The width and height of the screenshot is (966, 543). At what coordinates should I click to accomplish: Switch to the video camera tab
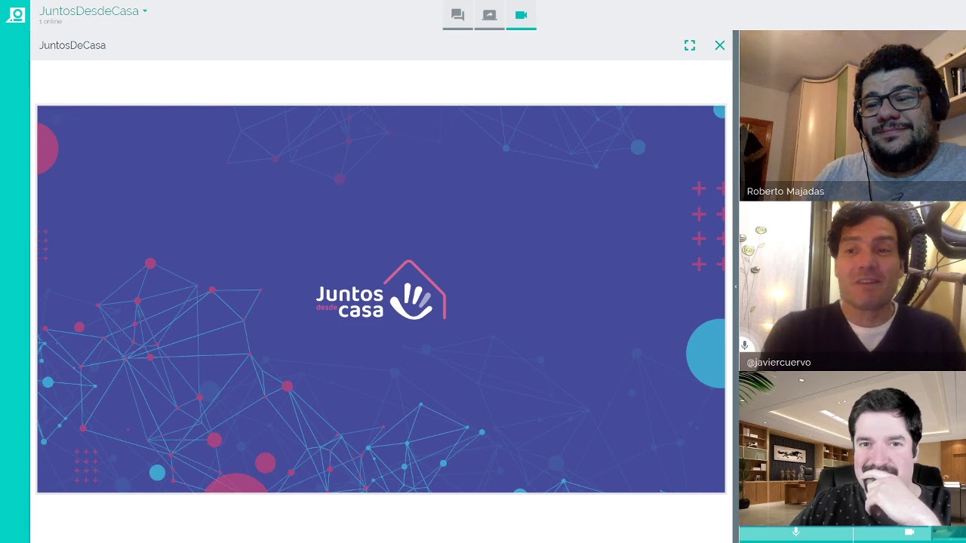click(521, 15)
